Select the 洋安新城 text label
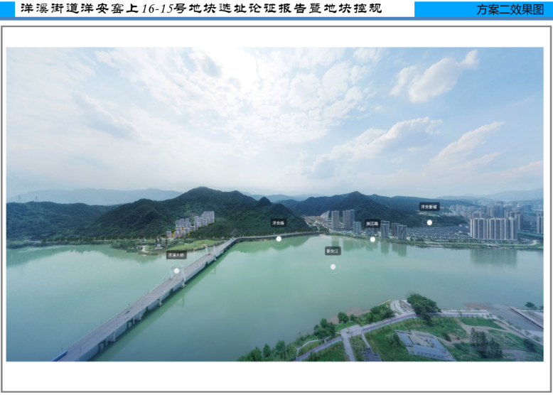 (x=429, y=207)
